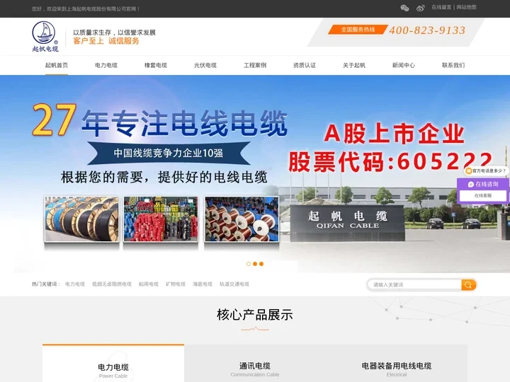510x382 pixels.
Task: Open the 网站地图 link
Action: pos(466,7)
